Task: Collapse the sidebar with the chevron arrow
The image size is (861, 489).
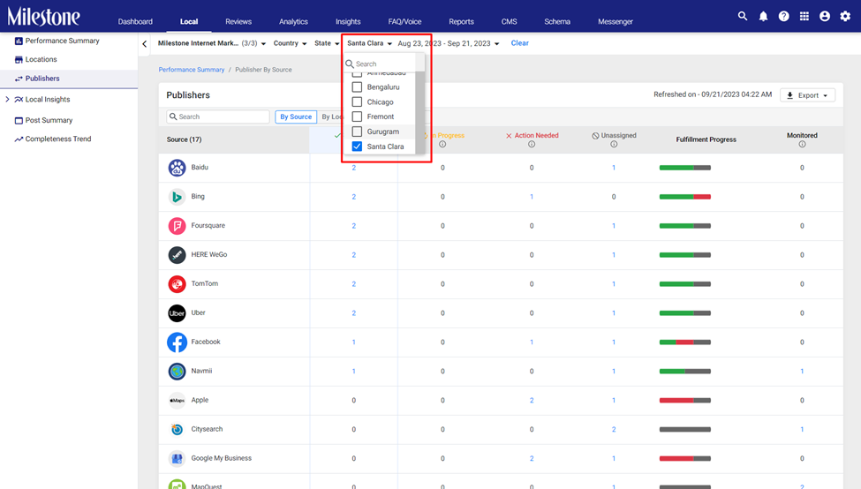Action: (145, 43)
